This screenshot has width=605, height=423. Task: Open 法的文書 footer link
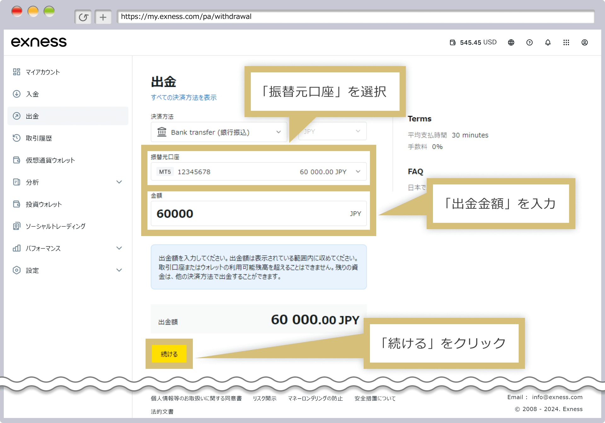point(162,412)
